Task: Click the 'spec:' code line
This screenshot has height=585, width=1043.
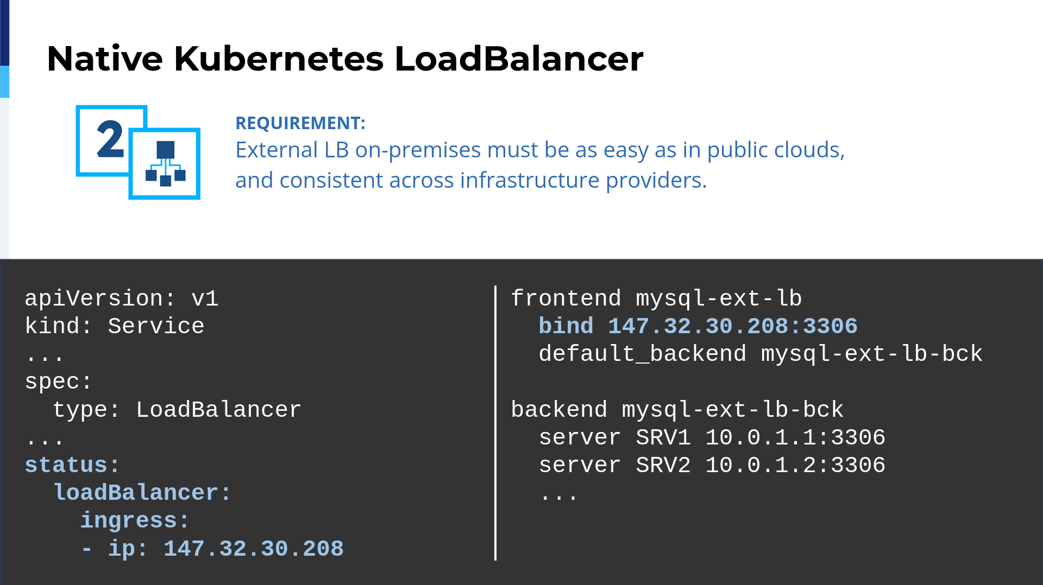Action: point(59,381)
